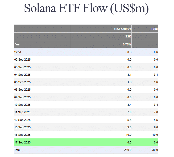The image size is (174, 157).
Task: Select the 7.0 value in Total column
Action: click(x=156, y=112)
